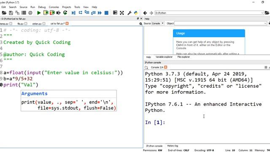
Task: Switch to History log tab
Action: [x=173, y=146]
